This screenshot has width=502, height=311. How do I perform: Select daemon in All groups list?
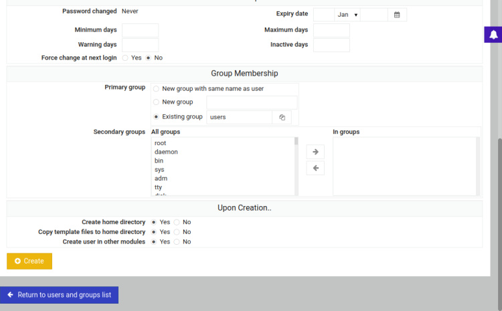click(x=166, y=152)
